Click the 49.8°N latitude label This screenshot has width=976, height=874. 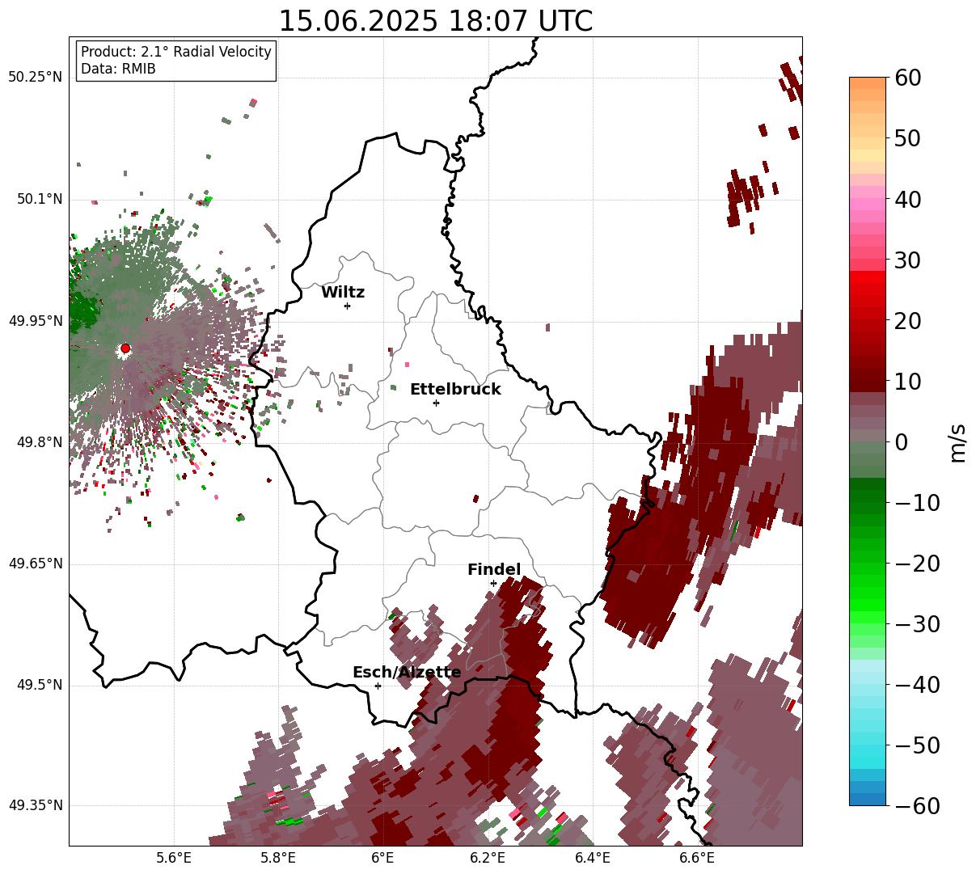40,442
